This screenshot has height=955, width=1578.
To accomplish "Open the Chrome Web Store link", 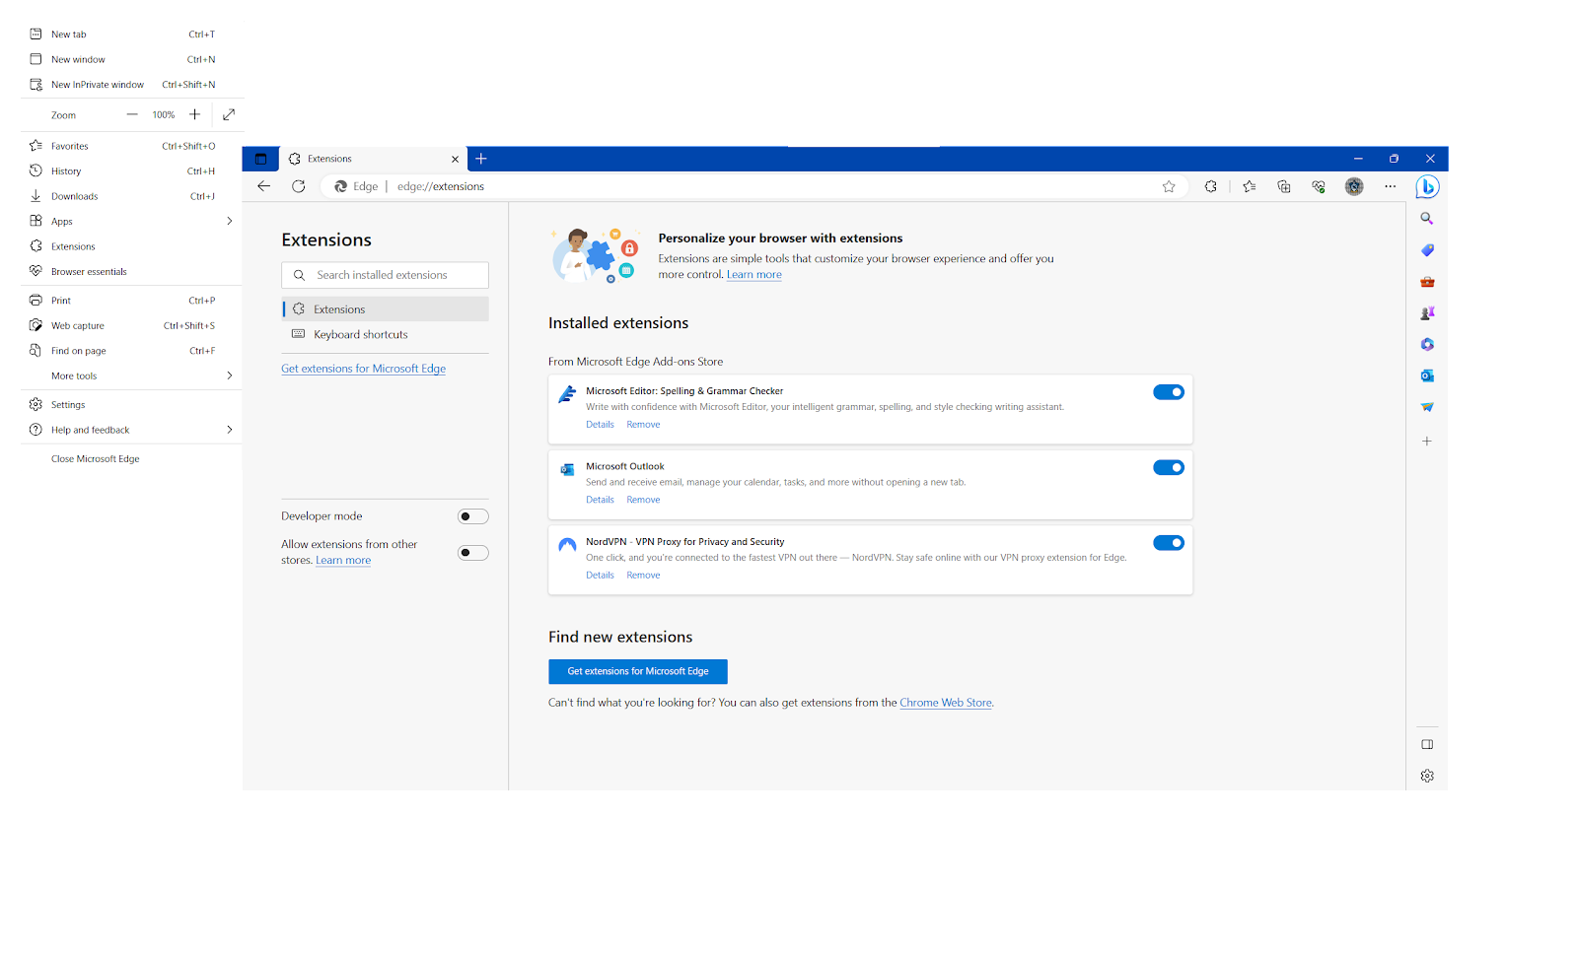I will [945, 704].
